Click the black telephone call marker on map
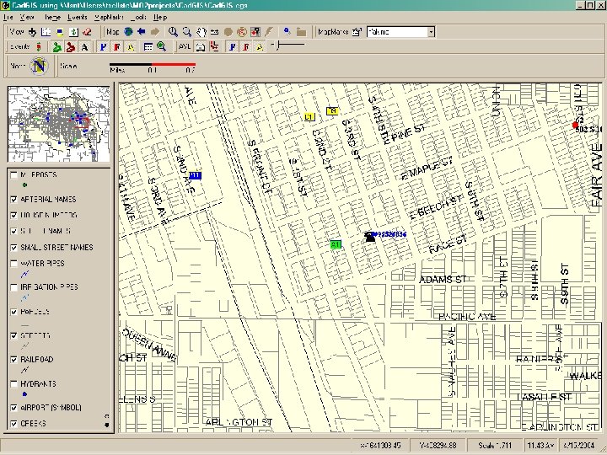Viewport: 607px width, 455px height. [x=370, y=237]
